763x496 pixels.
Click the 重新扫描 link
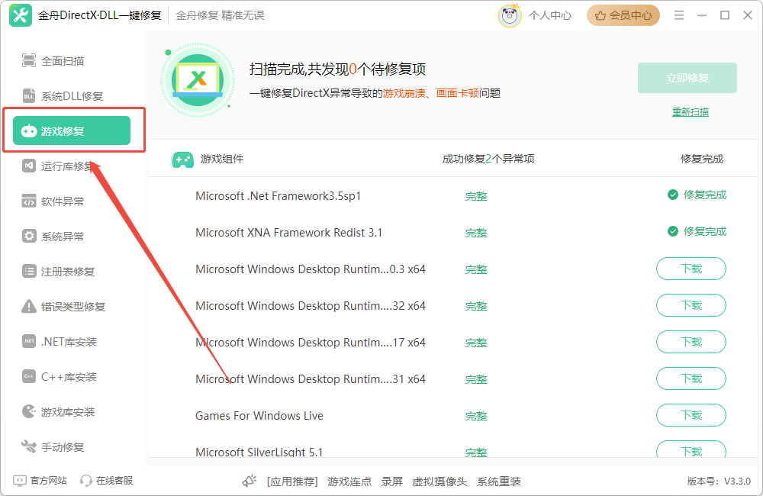690,112
